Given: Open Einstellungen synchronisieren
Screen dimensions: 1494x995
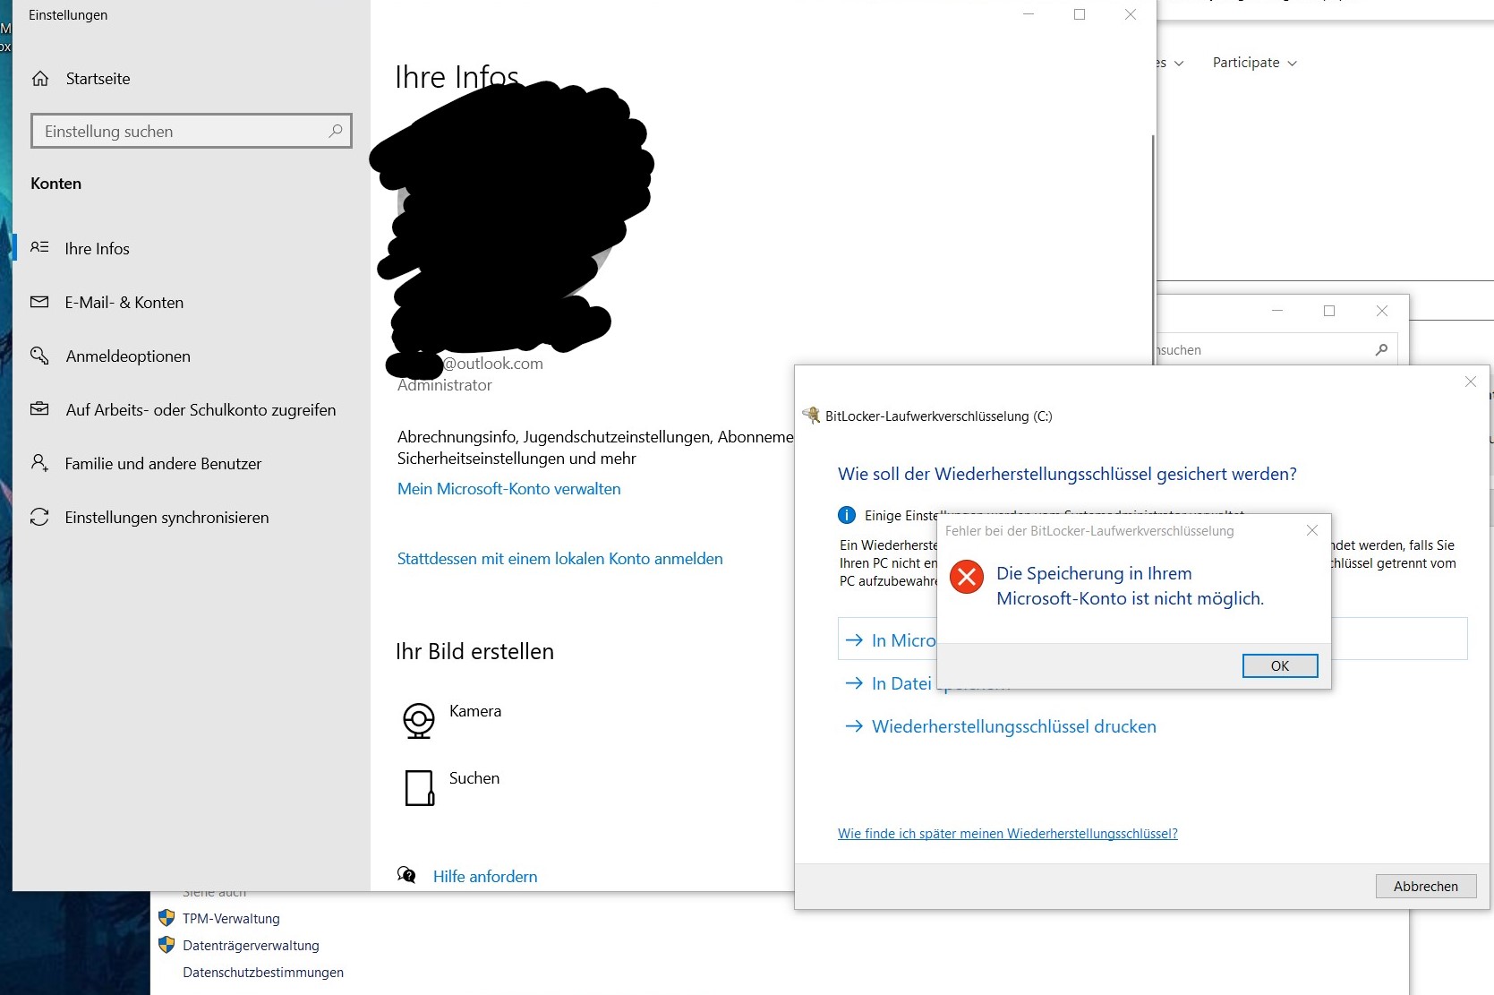Looking at the screenshot, I should 166,517.
